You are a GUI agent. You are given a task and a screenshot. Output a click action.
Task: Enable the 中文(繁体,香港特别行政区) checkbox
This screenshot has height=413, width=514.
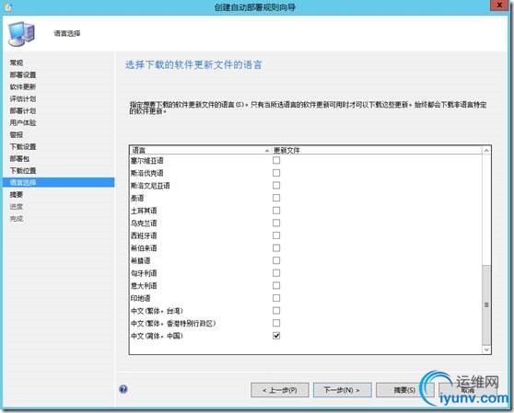click(x=276, y=323)
